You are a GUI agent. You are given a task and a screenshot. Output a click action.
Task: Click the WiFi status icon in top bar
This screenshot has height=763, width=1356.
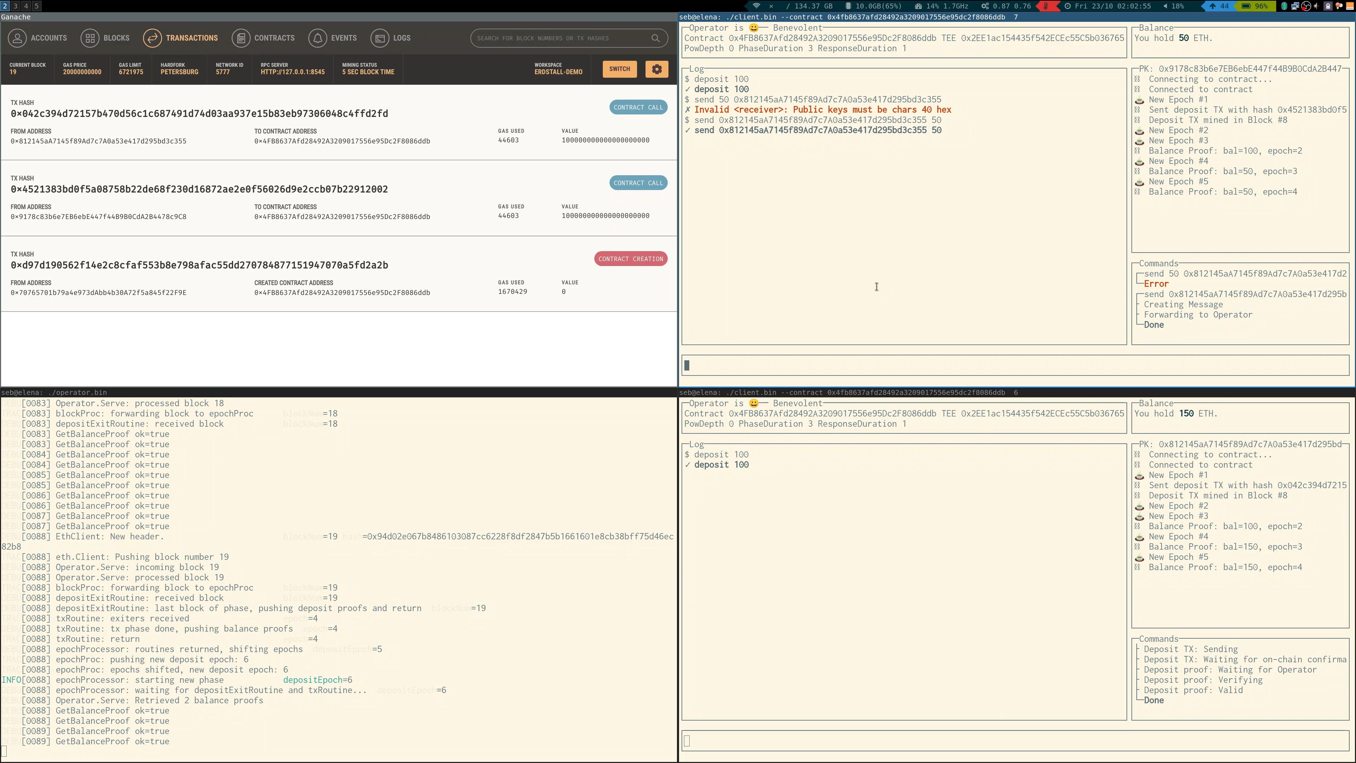coord(756,6)
